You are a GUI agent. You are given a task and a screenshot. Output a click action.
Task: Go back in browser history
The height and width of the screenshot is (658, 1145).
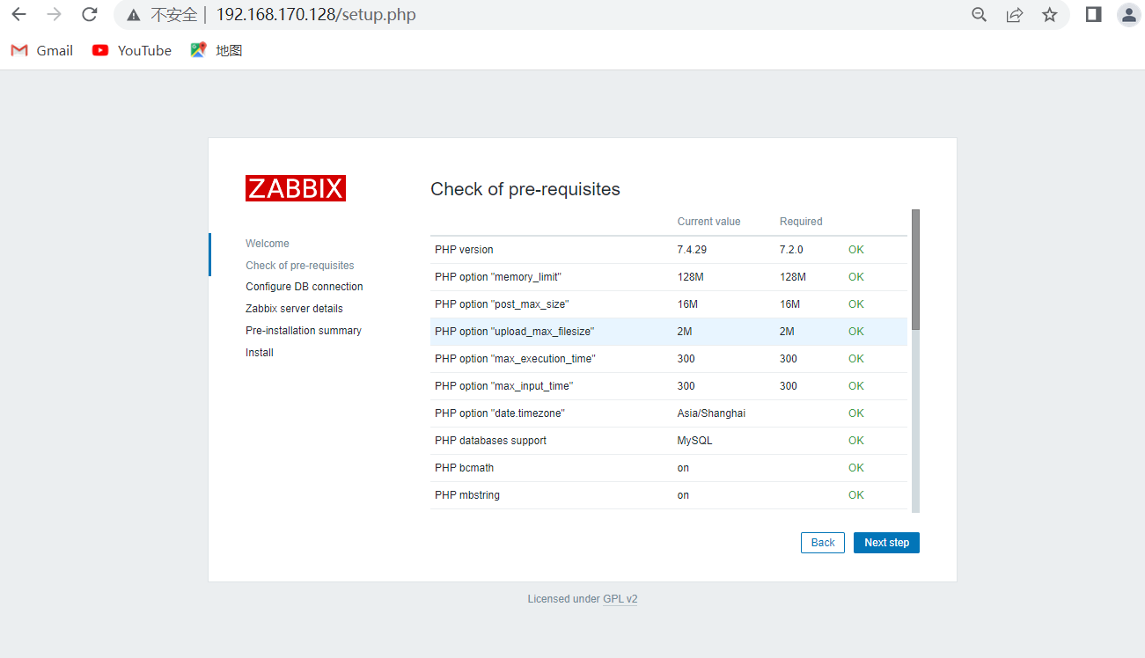[18, 15]
